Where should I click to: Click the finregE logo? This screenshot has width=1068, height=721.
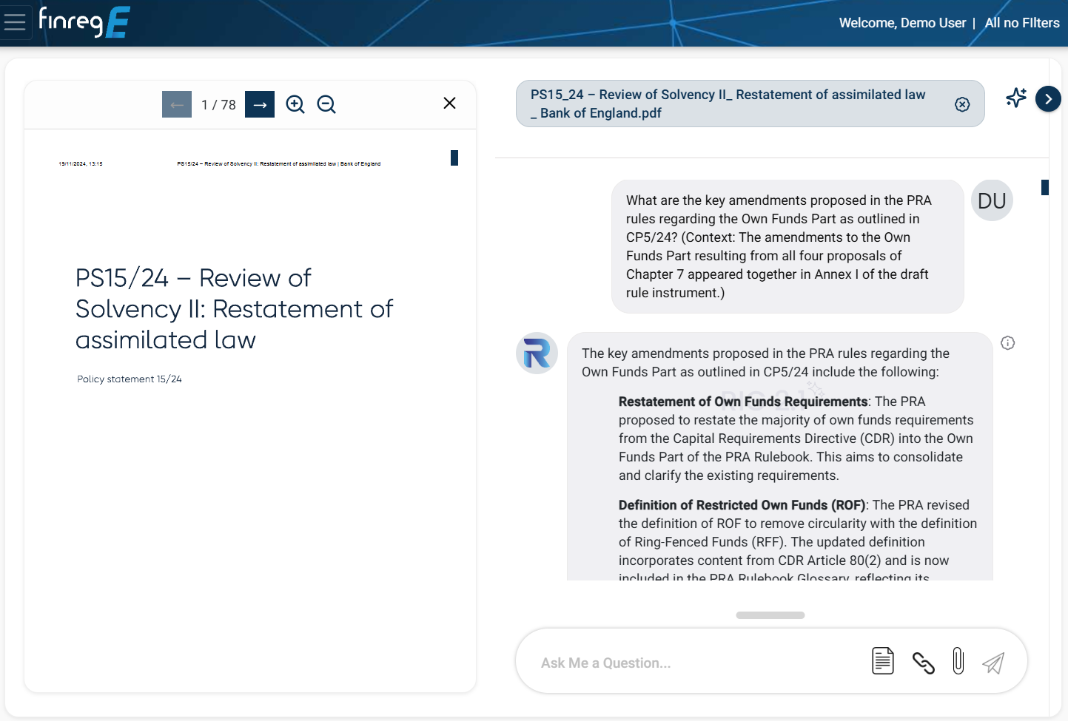[84, 22]
